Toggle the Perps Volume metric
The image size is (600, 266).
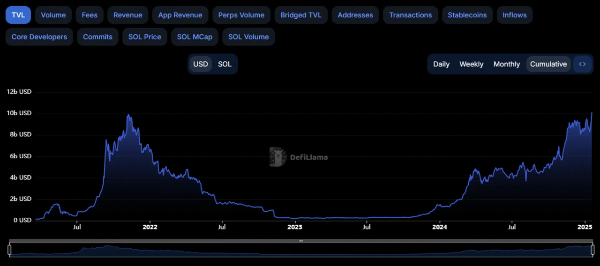(241, 15)
